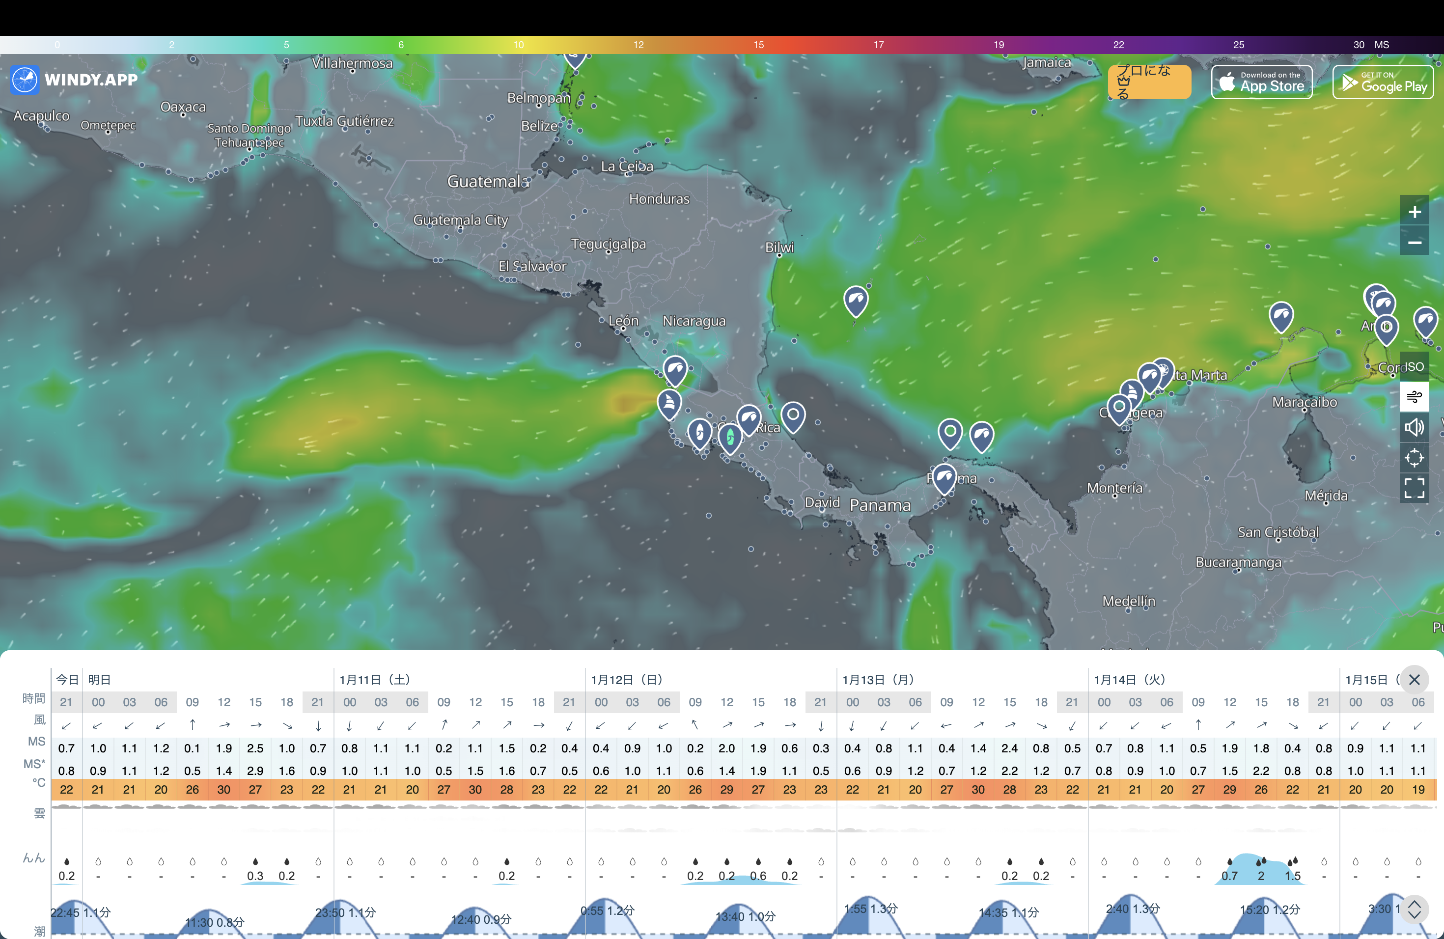Close the forecast panel with X
Viewport: 1444px width, 939px height.
(1414, 679)
